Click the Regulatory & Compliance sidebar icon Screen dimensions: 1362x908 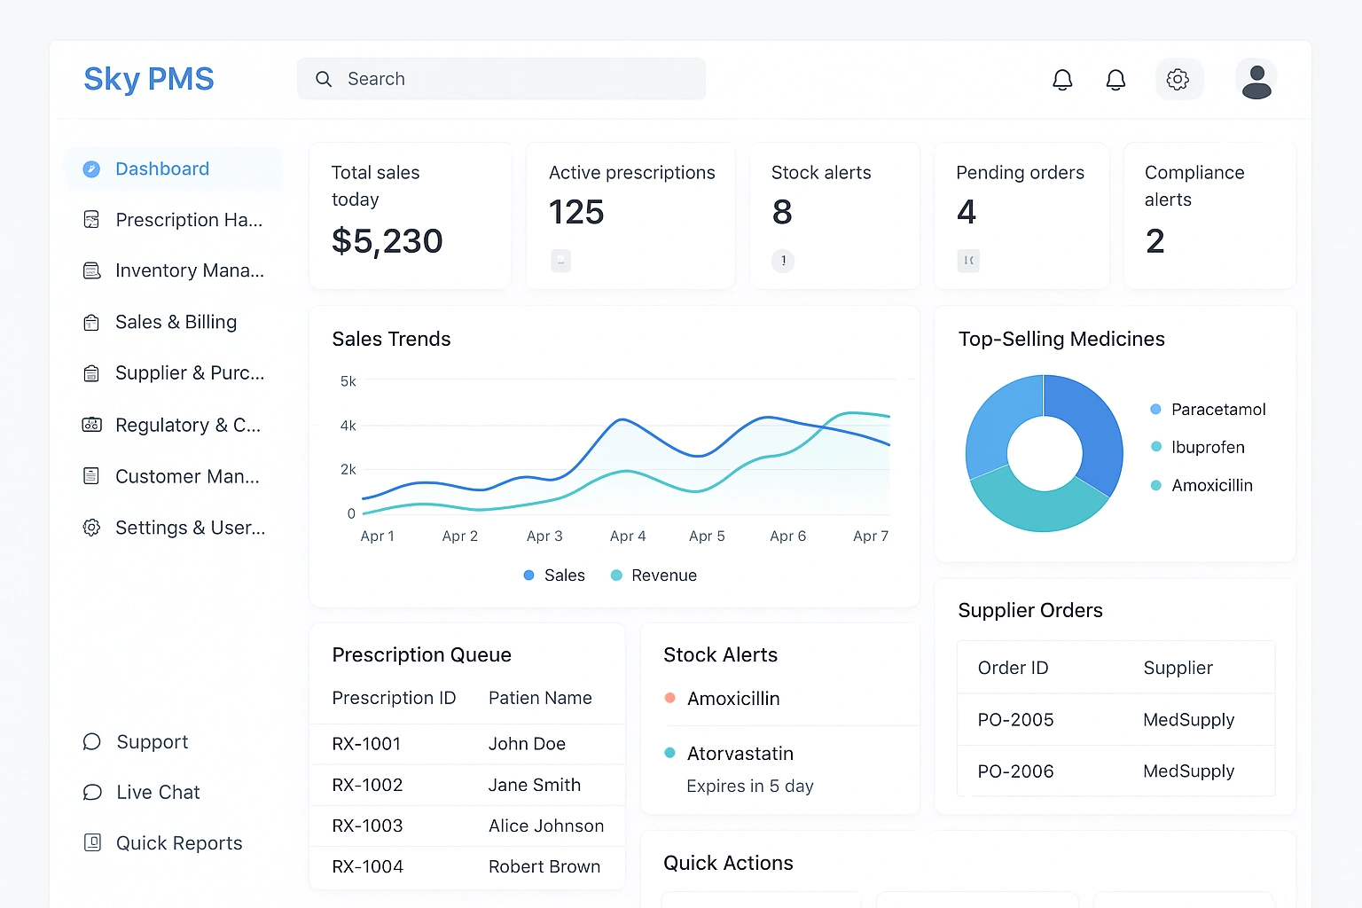click(x=91, y=425)
